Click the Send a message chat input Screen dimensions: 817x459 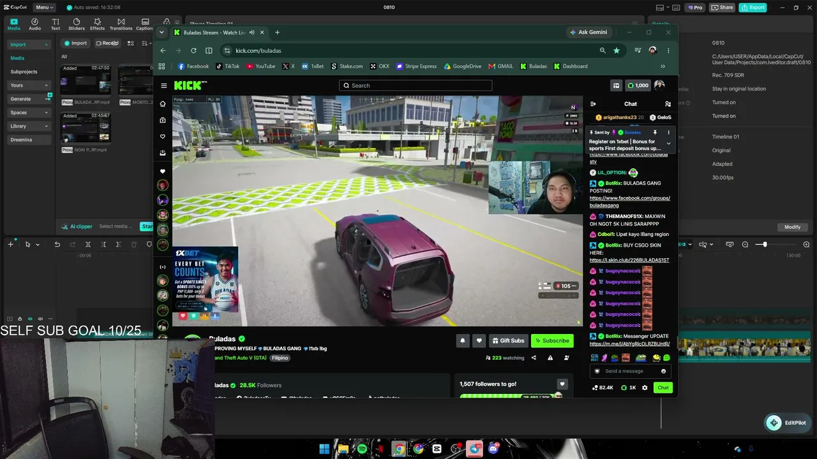click(631, 371)
